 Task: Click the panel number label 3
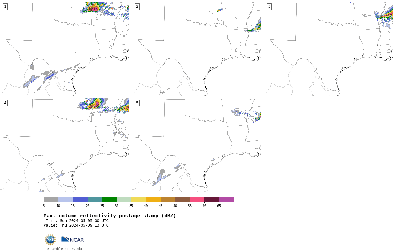[269, 6]
